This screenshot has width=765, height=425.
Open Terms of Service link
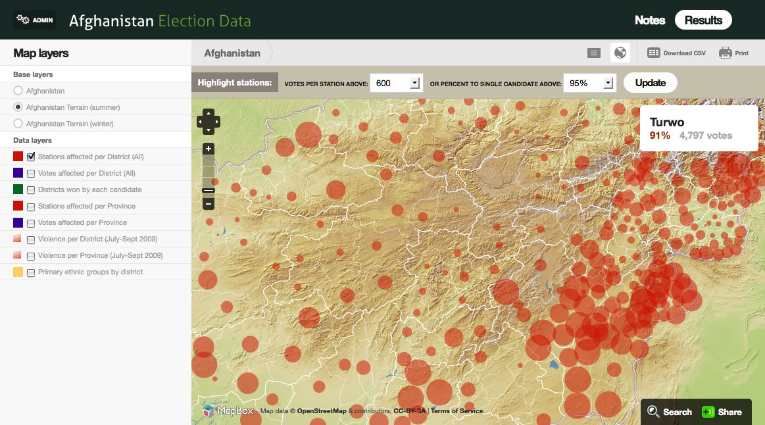[457, 411]
